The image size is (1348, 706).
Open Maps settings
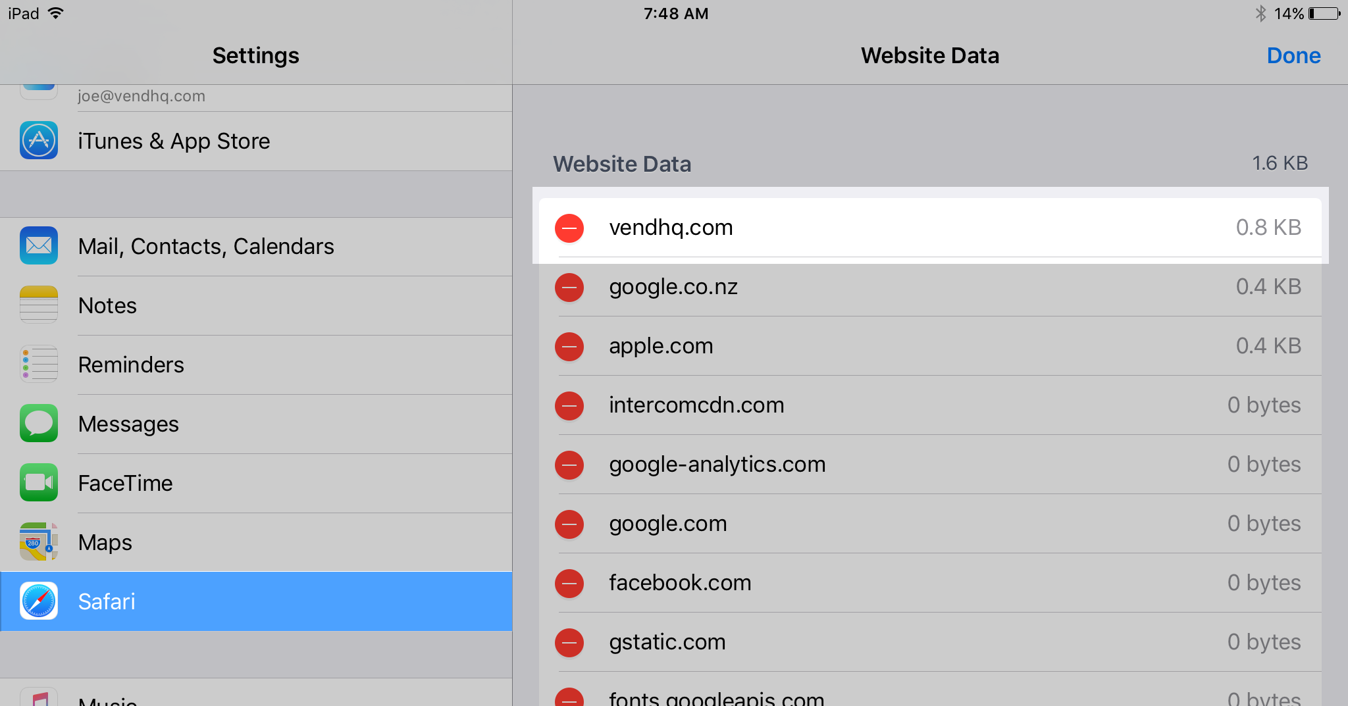pos(256,543)
